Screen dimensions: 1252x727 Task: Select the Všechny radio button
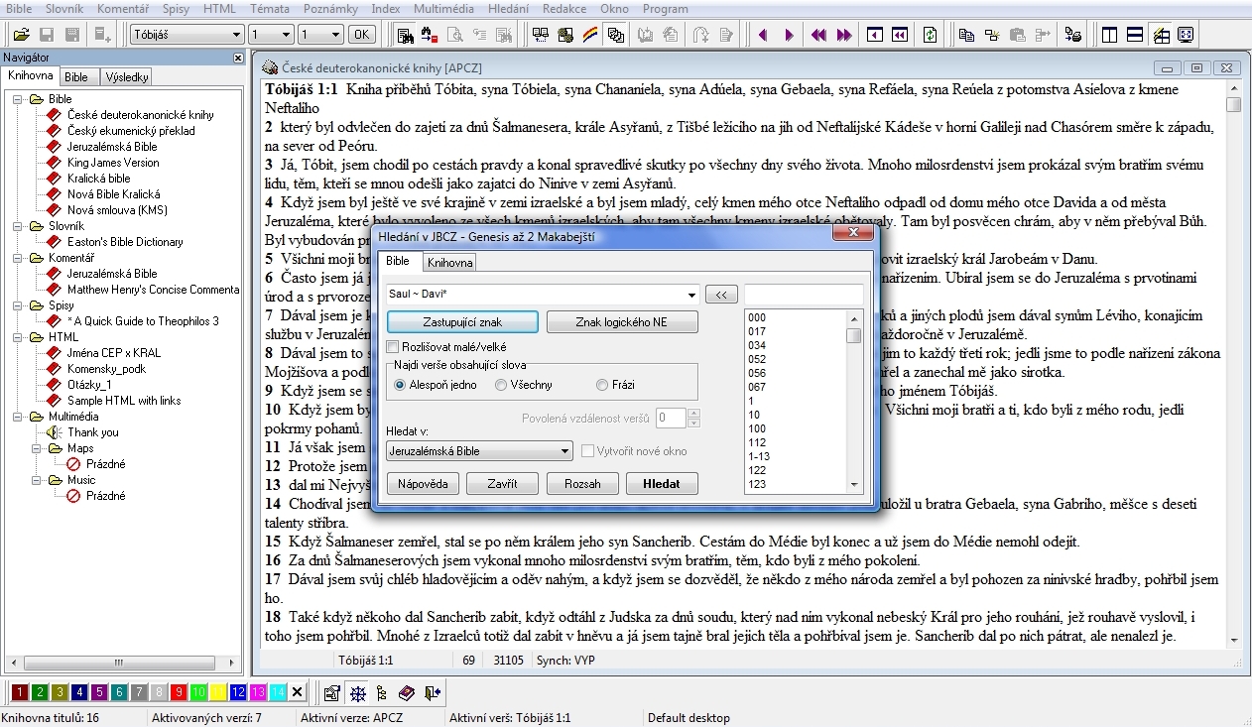501,385
